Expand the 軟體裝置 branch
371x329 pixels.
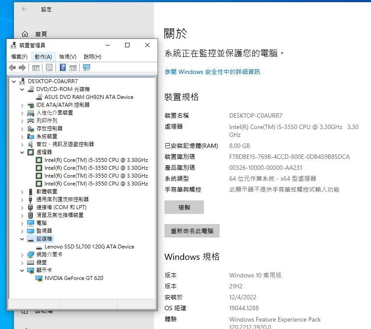[x=22, y=192]
